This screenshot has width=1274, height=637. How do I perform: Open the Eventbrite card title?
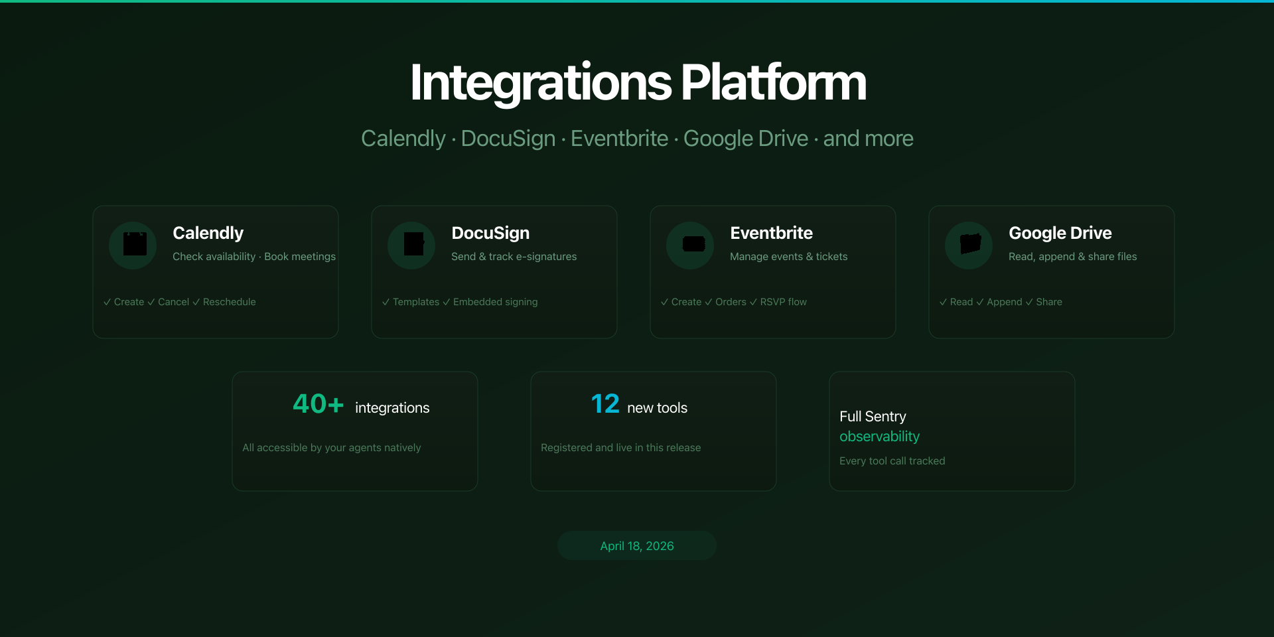[x=771, y=233]
